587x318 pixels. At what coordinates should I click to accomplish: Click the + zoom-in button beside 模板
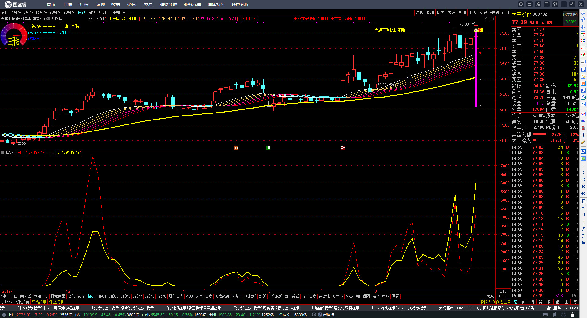click(500, 296)
